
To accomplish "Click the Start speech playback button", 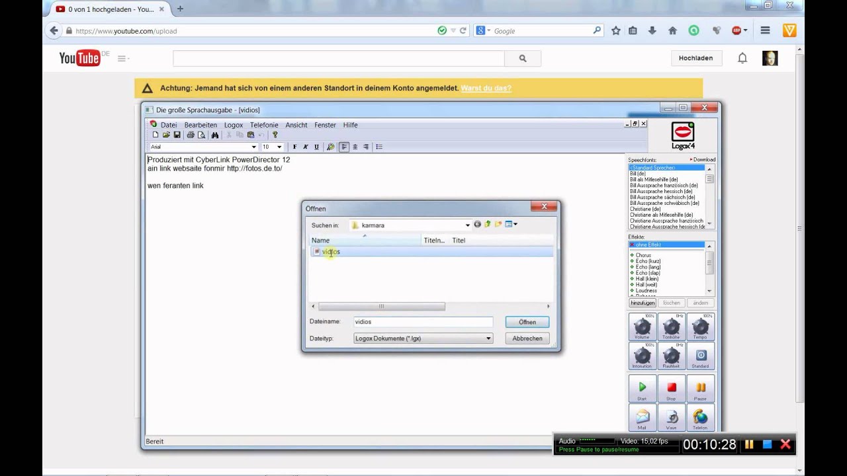I will [x=642, y=388].
